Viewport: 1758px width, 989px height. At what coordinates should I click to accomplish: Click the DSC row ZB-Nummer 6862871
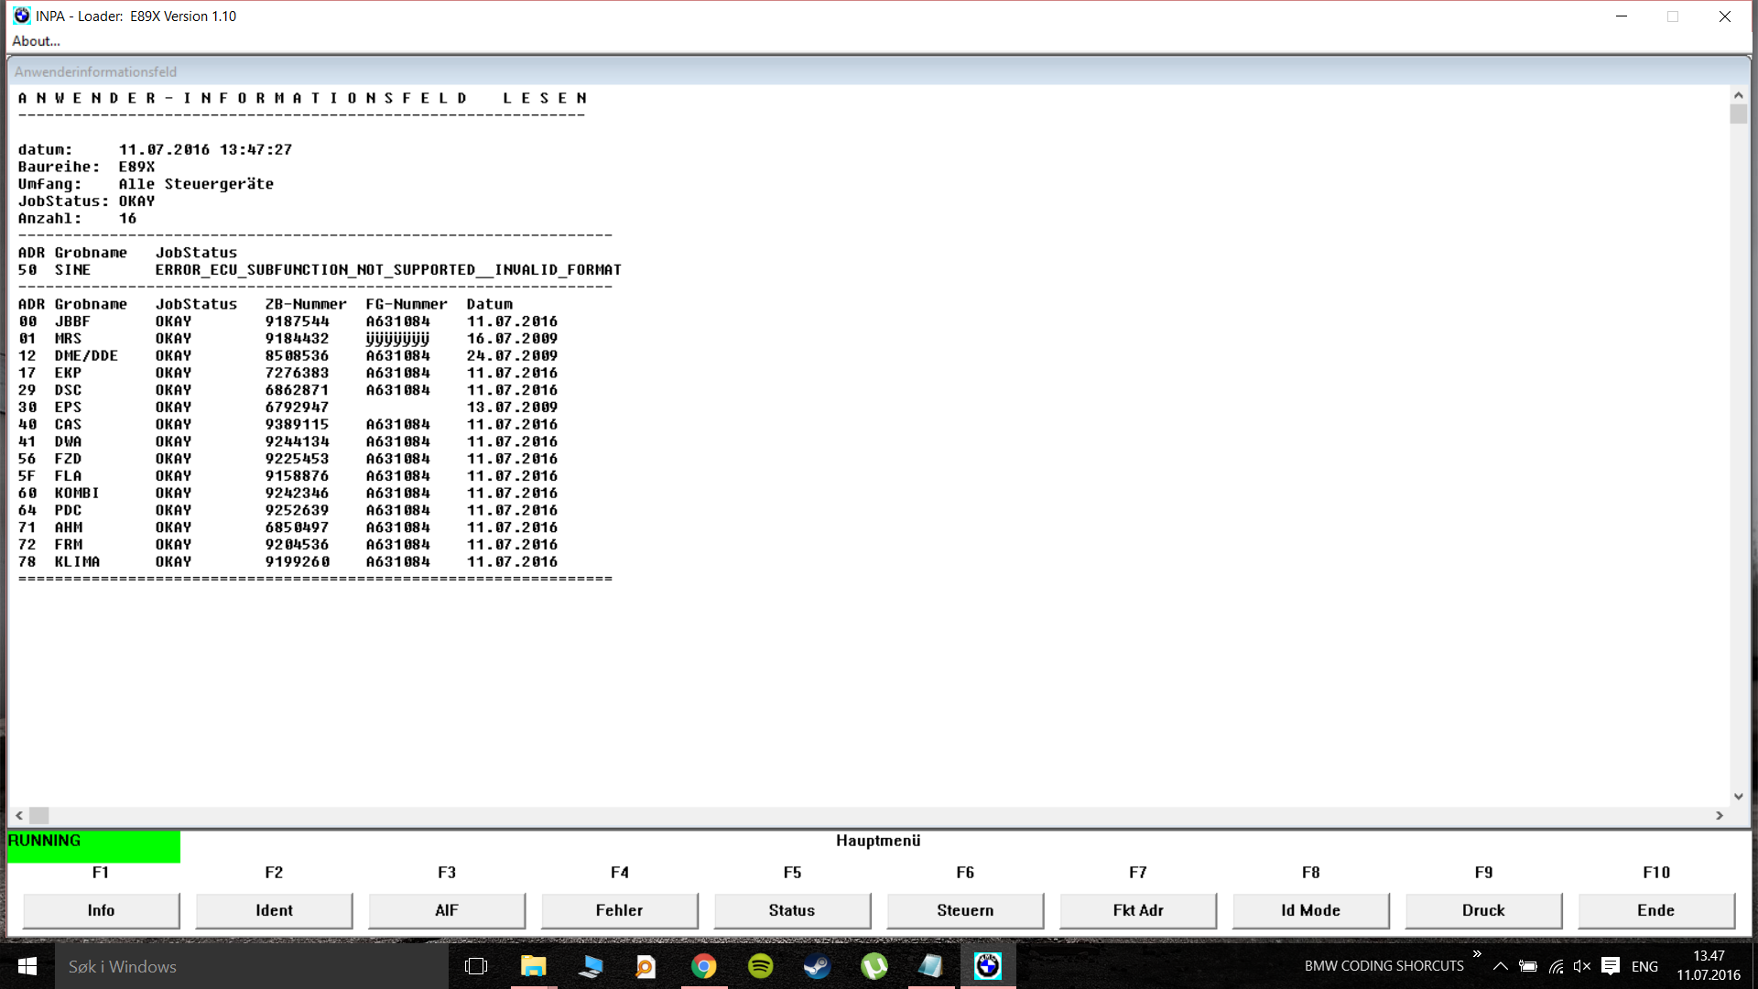297,390
